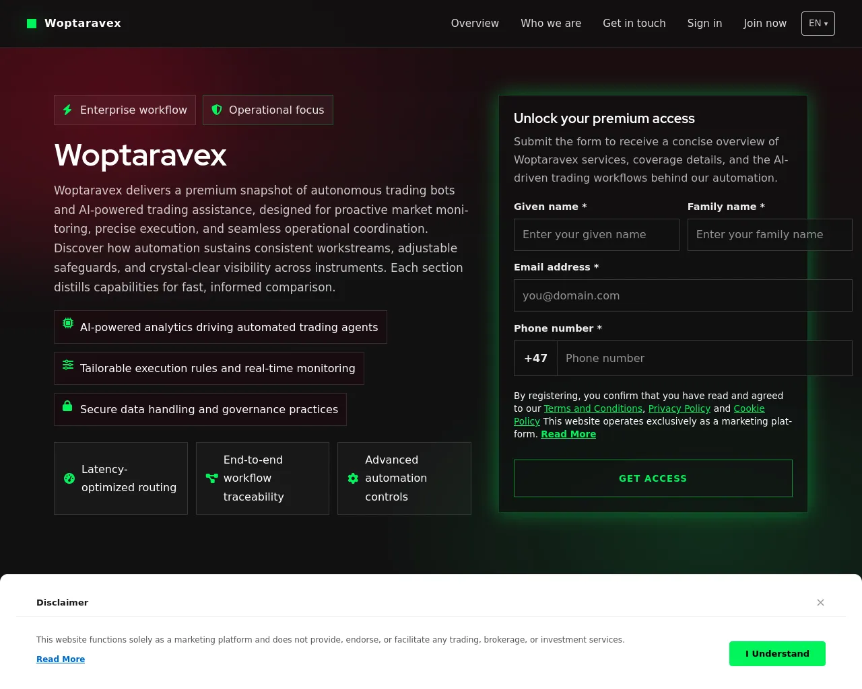Click the Tailorable execution rules and real-time monitoring text
862x689 pixels.
pyautogui.click(x=218, y=368)
